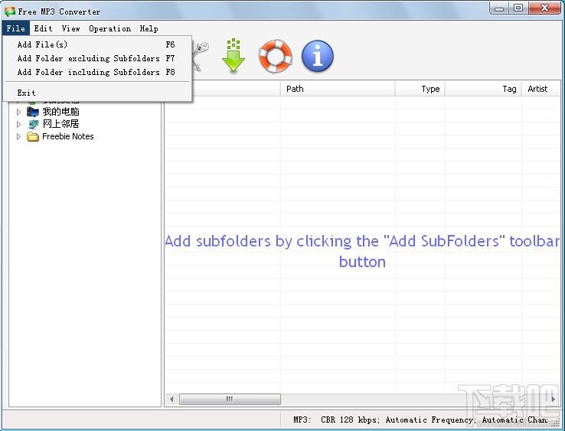565x431 pixels.
Task: Minimize the Free MP3 Converter window
Action: click(499, 8)
